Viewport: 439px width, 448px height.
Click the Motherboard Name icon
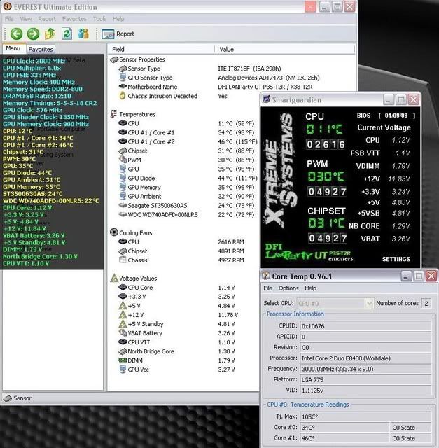pyautogui.click(x=123, y=86)
